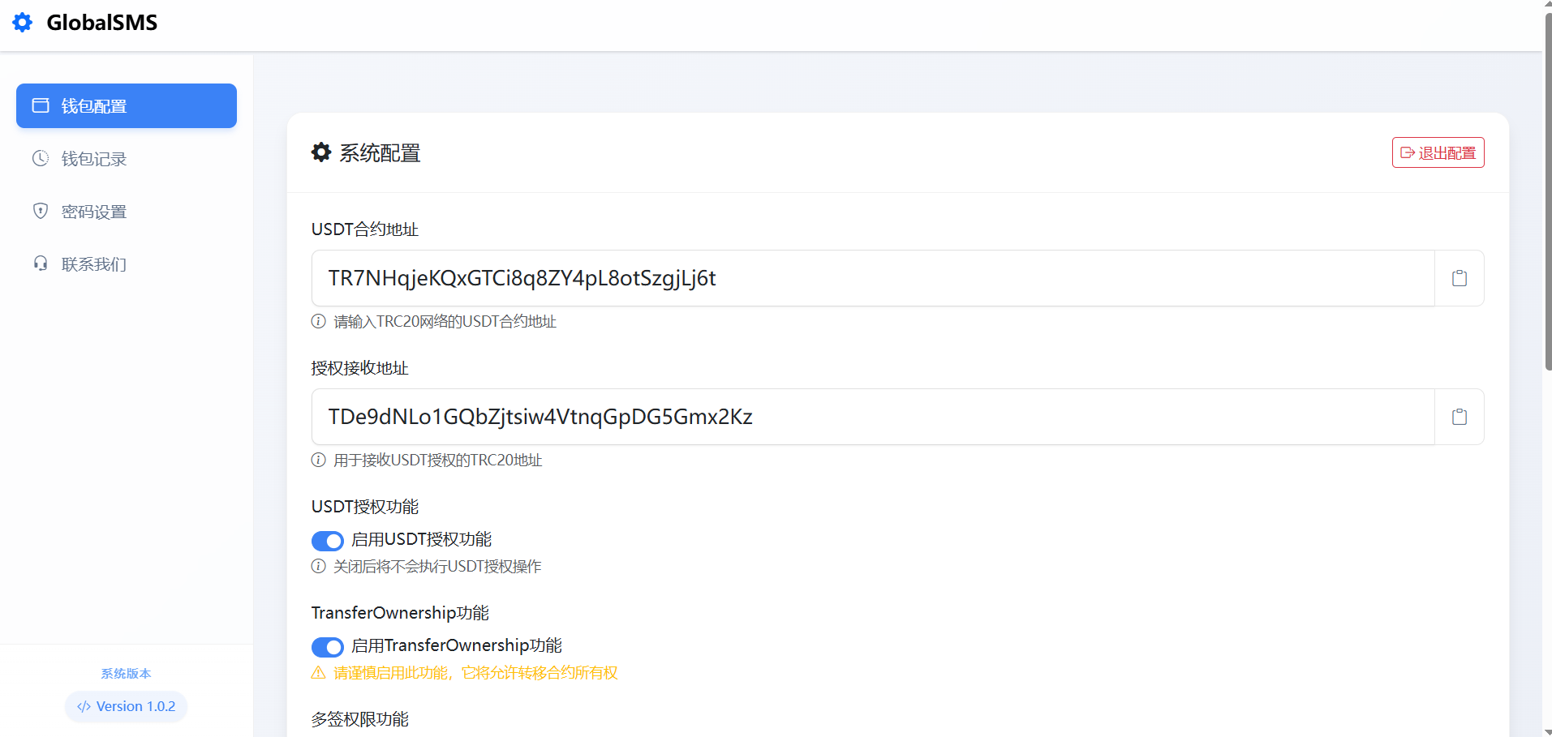
Task: Click the scrollbar down arrow
Action: (1548, 731)
